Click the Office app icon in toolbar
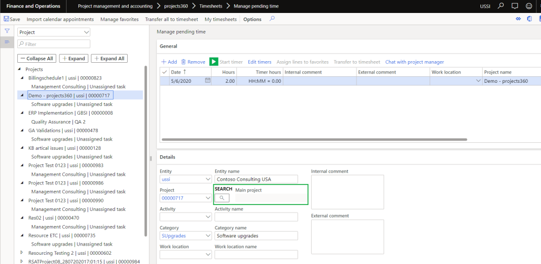This screenshot has width=541, height=264. 530,19
